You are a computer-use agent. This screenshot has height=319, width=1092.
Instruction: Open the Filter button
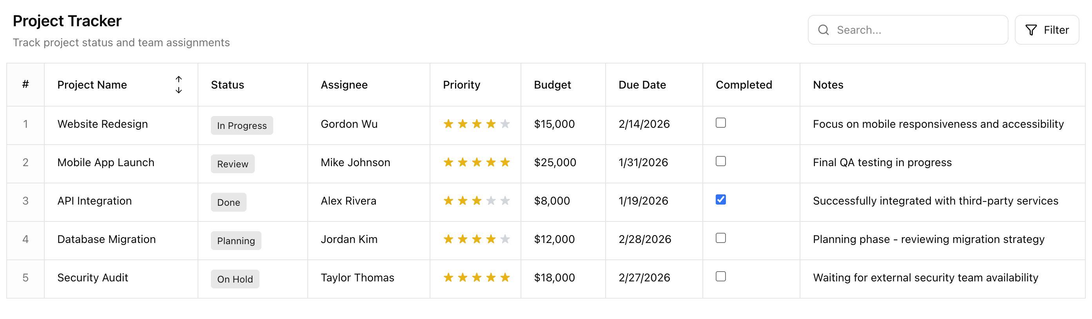pos(1047,30)
